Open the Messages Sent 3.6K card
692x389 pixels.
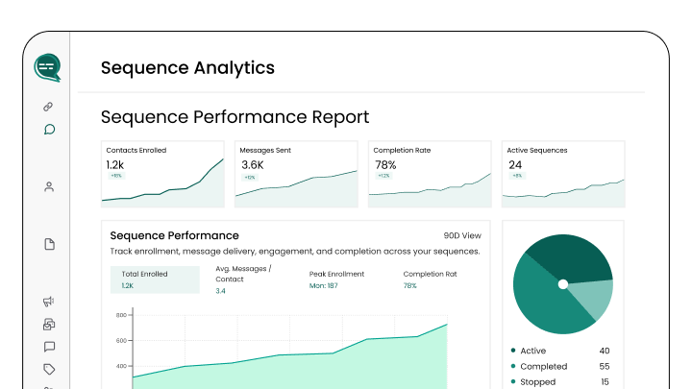click(296, 174)
